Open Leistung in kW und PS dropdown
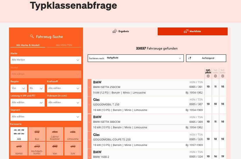The height and width of the screenshot is (159, 241). 28,103
